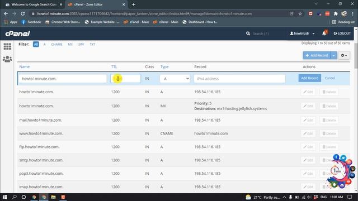Image resolution: width=358 pixels, height=201 pixels.
Task: Close the cPanel - Zone Editor tab
Action: (x=124, y=4)
